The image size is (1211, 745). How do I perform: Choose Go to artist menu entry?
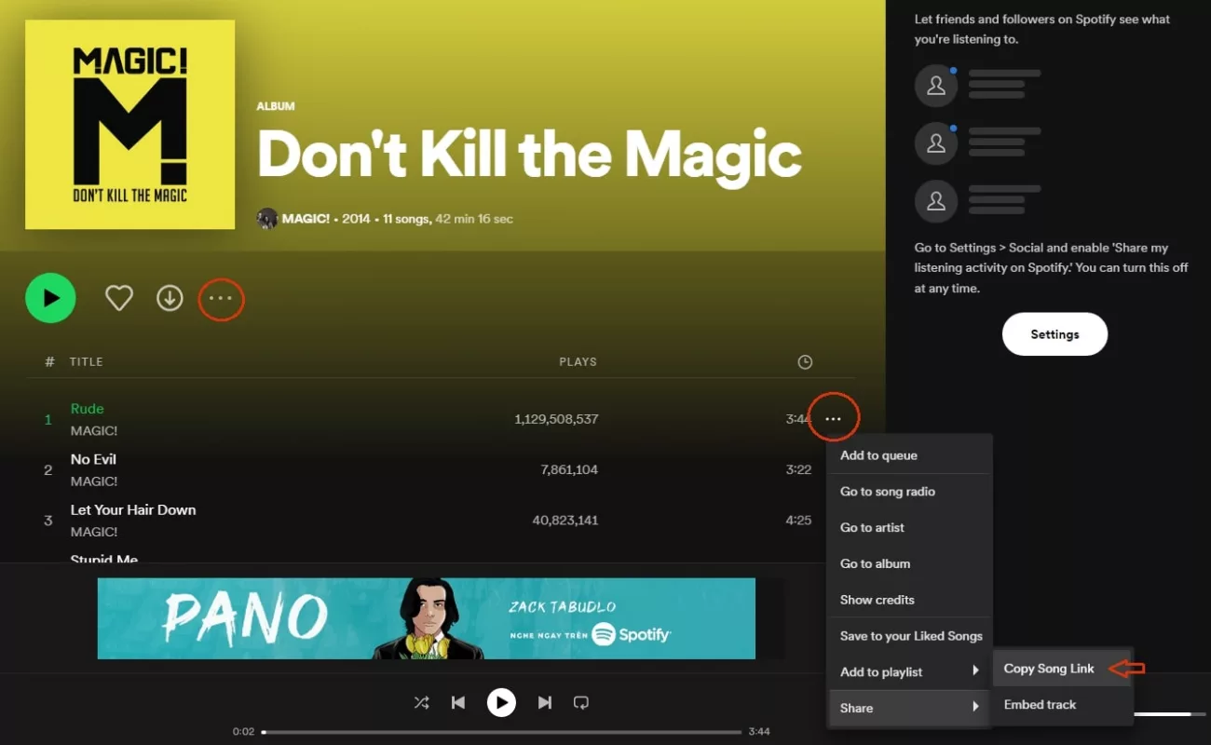(909, 527)
